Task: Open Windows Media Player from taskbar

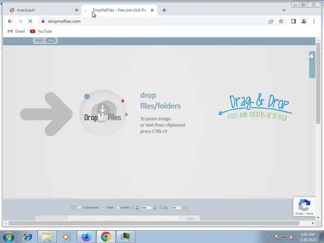Action: (x=66, y=237)
